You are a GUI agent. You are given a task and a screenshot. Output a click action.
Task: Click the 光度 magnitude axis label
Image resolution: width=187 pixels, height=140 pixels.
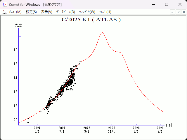coord(18,25)
